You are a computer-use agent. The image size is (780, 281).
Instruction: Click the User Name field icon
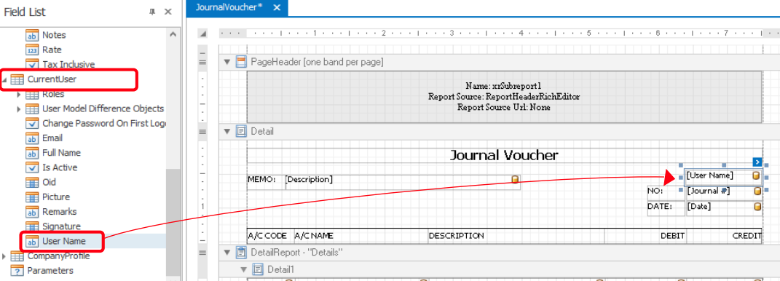point(32,241)
